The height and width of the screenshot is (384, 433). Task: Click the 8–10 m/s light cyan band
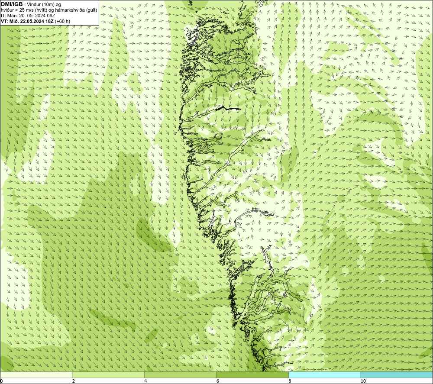point(324,375)
